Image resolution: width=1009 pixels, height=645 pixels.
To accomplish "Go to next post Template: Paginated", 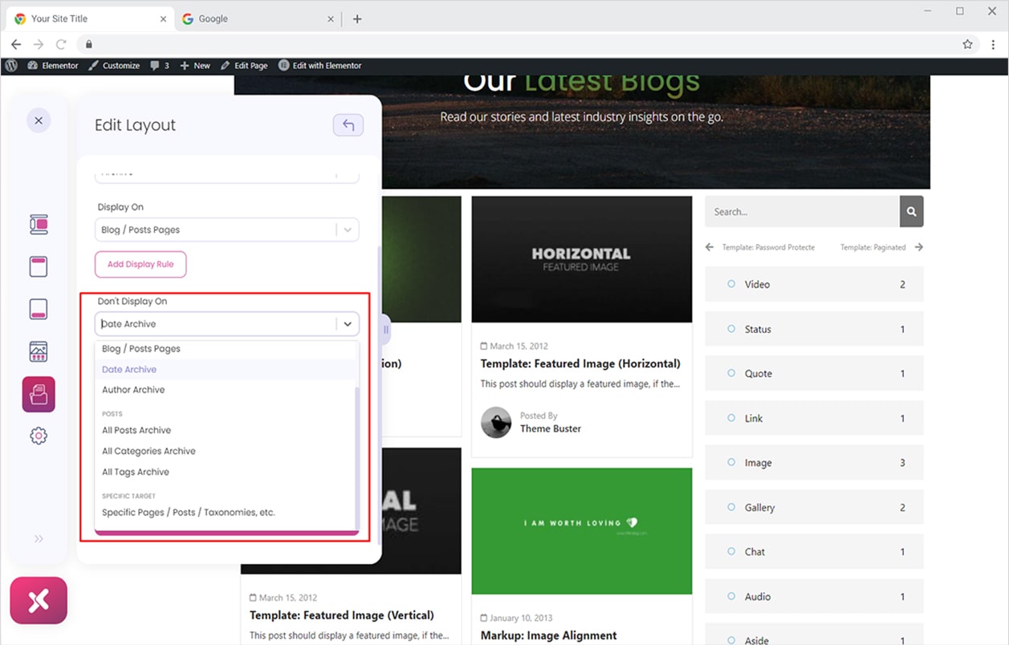I will (x=881, y=247).
